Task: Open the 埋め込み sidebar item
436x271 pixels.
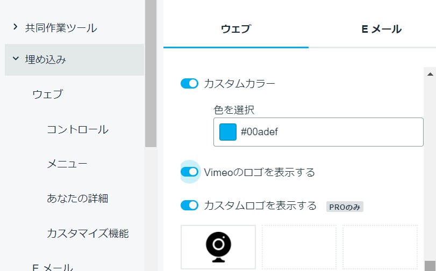Action: pos(75,60)
